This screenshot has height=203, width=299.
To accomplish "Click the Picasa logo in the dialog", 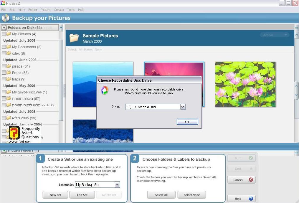I will (x=104, y=90).
